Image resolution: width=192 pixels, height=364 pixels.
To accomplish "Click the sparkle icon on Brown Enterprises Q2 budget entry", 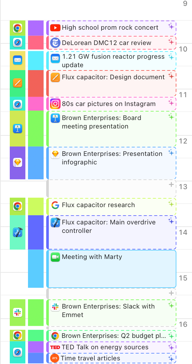I will [171, 335].
